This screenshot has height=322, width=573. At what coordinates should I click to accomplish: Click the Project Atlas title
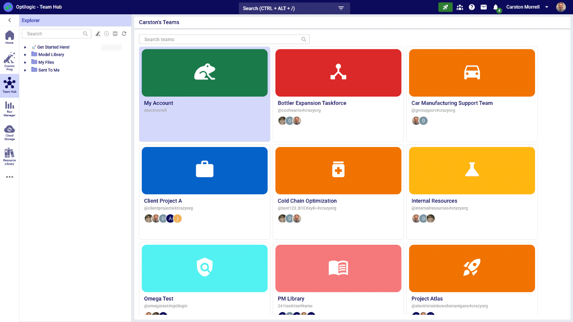[x=427, y=298]
